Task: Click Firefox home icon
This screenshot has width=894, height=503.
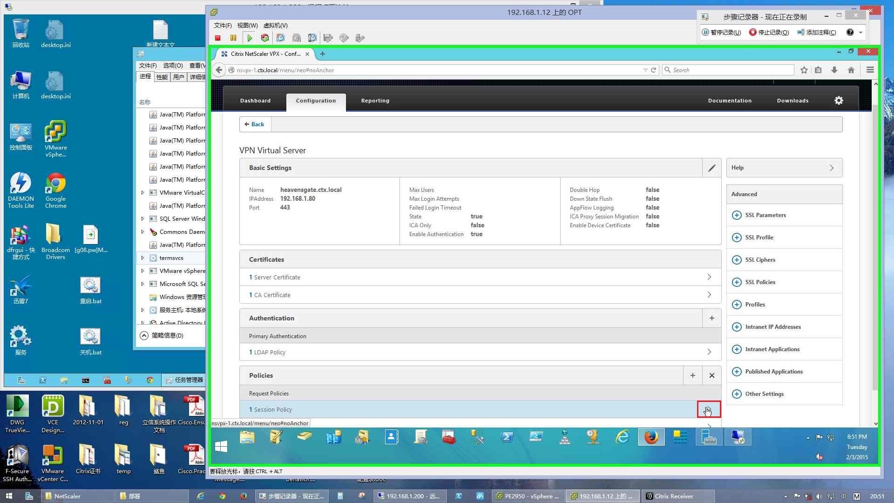Action: 851,70
